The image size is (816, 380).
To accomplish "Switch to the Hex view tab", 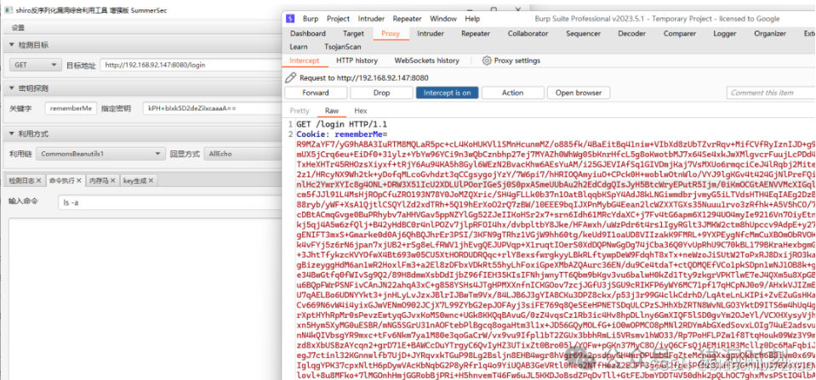I will click(x=361, y=111).
